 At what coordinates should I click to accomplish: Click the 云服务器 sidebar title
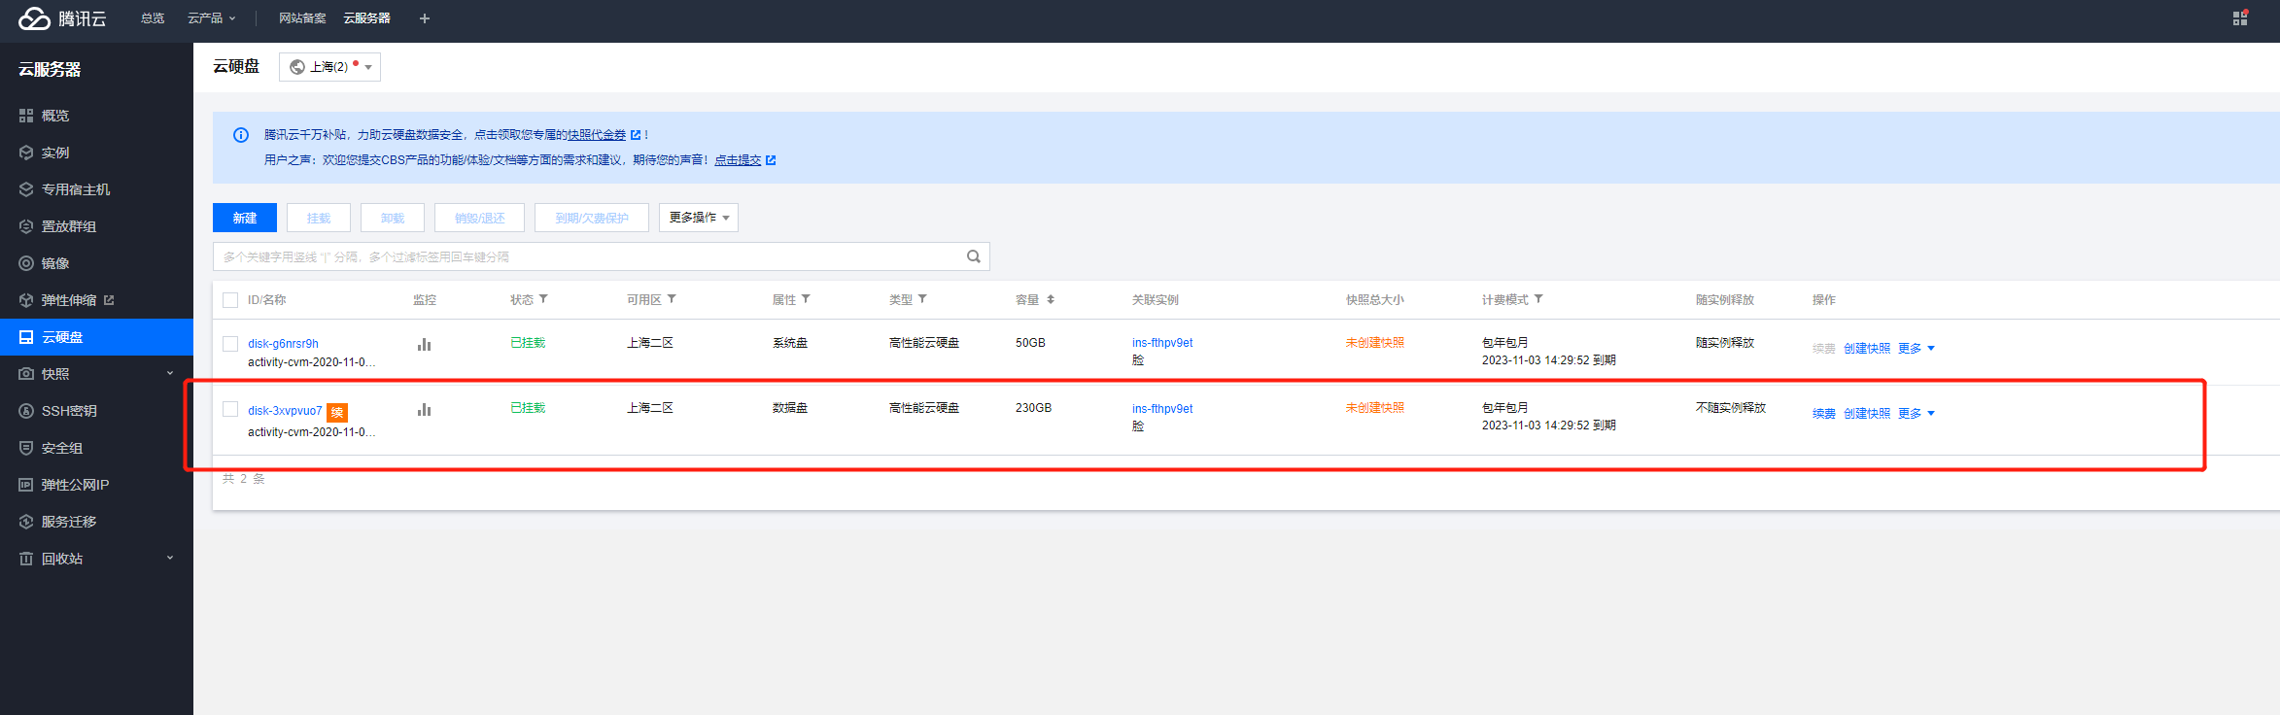50,69
